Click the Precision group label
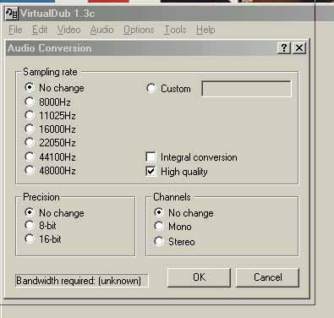 tap(41, 197)
